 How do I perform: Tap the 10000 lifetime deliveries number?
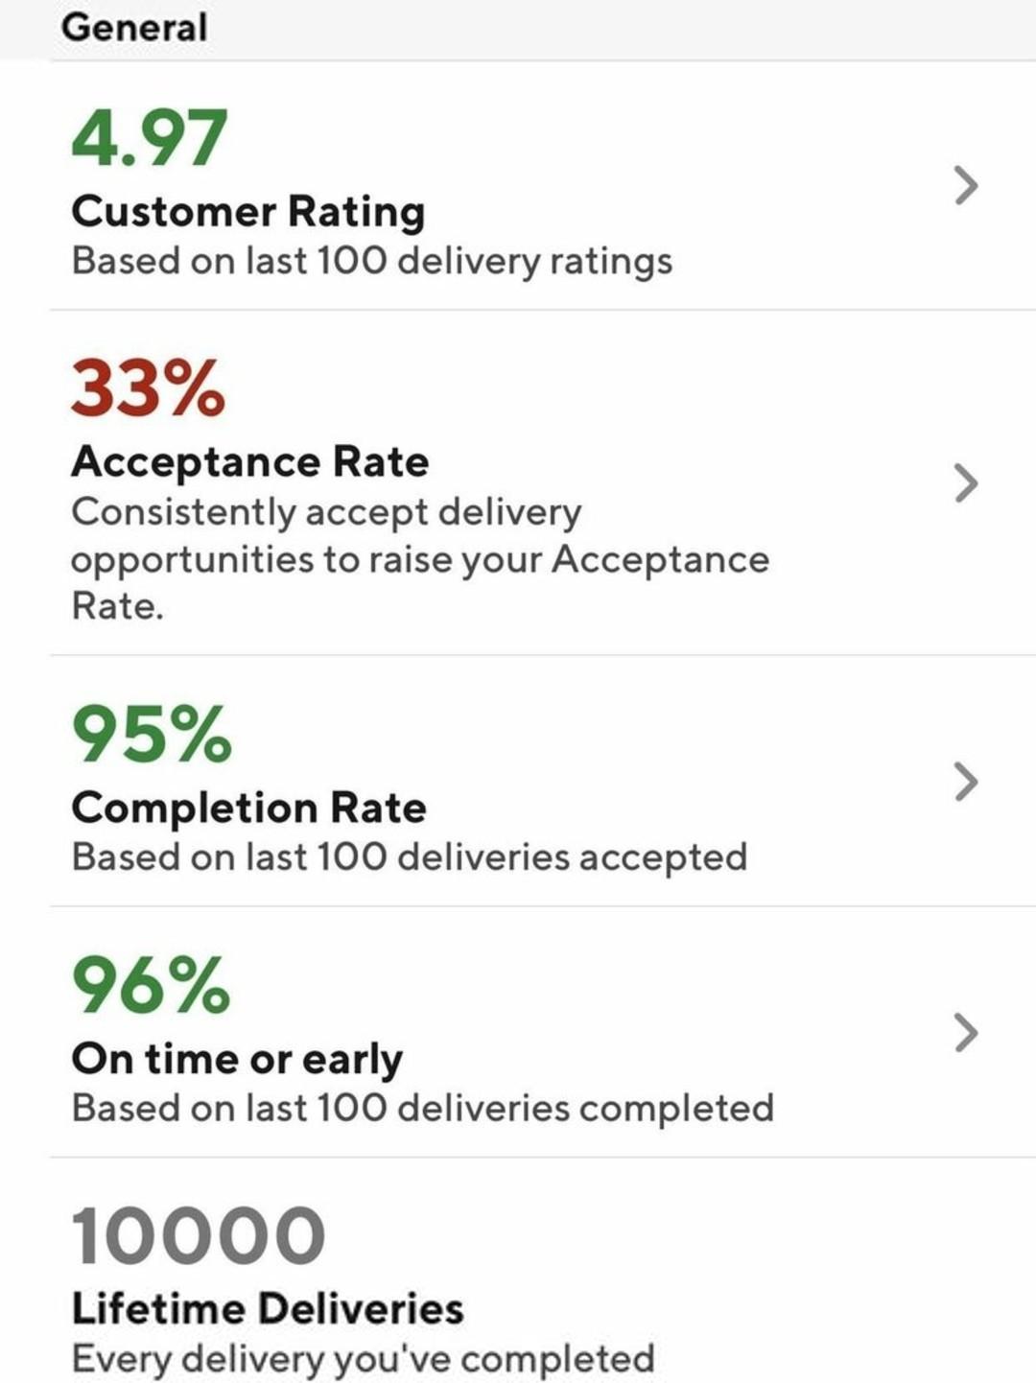click(199, 1235)
